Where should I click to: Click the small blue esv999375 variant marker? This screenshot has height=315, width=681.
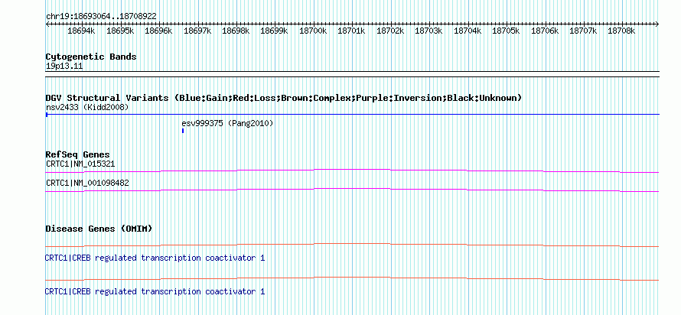pos(183,131)
